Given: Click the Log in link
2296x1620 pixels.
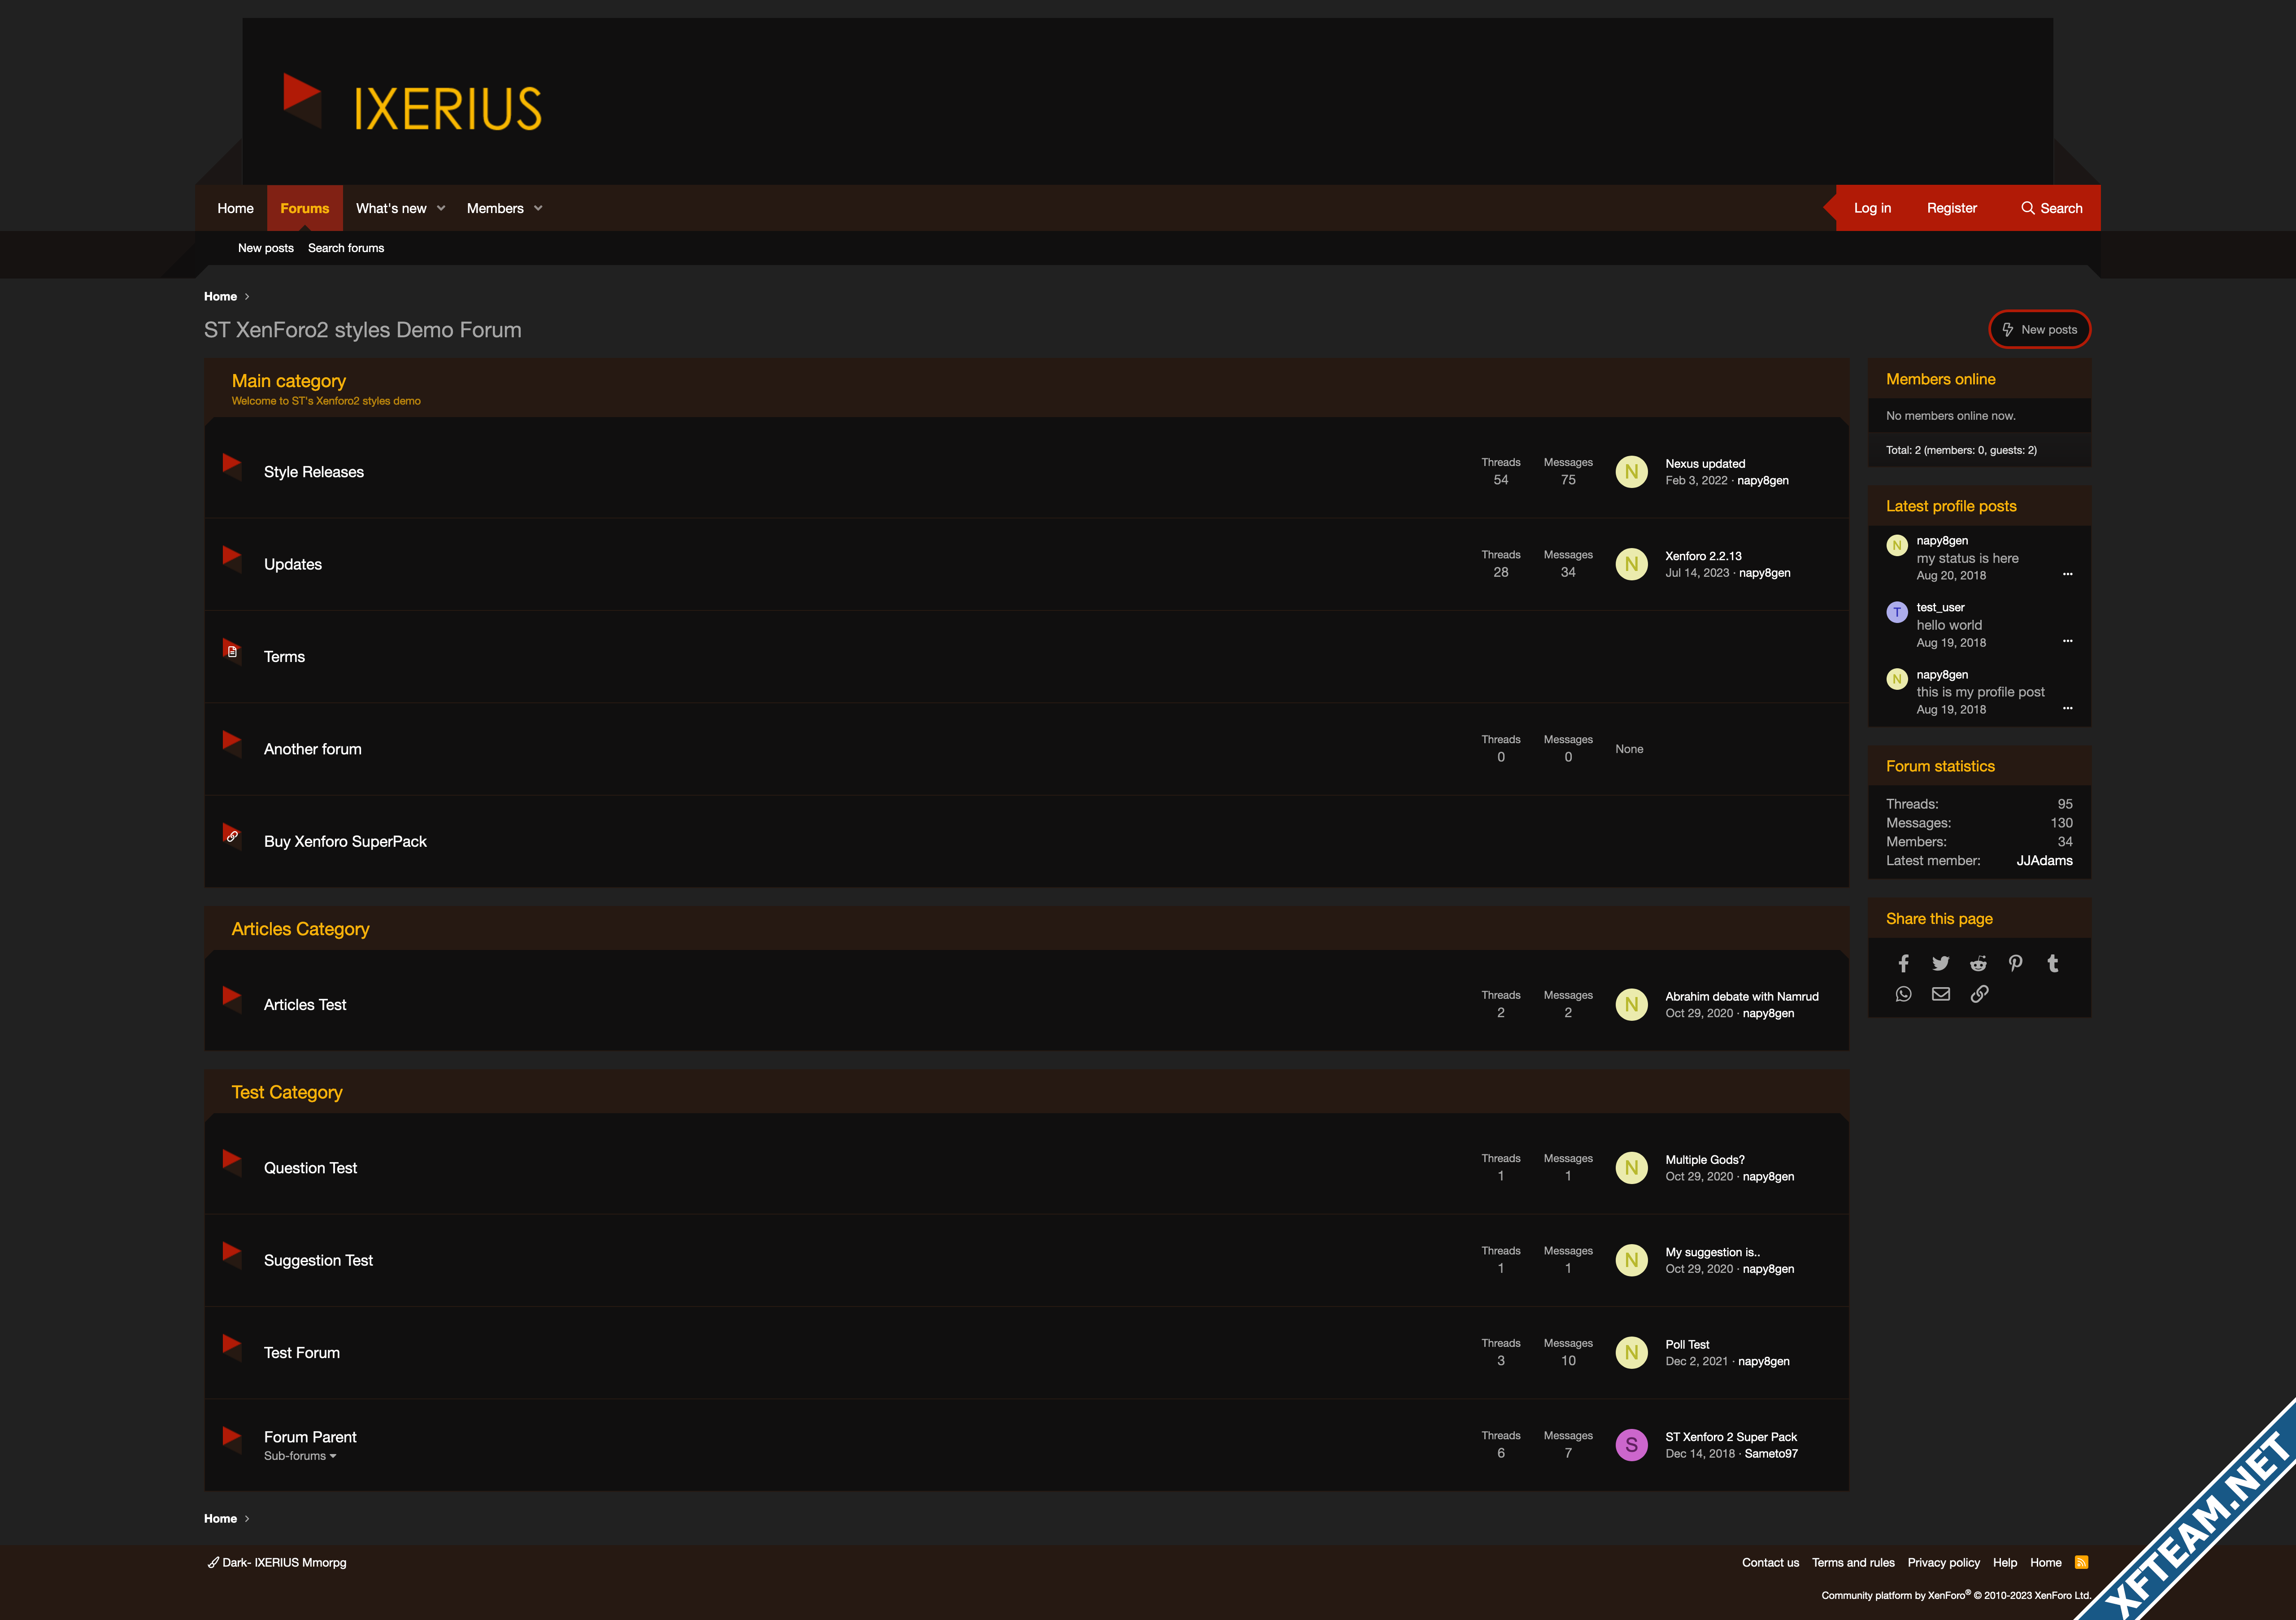Looking at the screenshot, I should (x=1872, y=208).
